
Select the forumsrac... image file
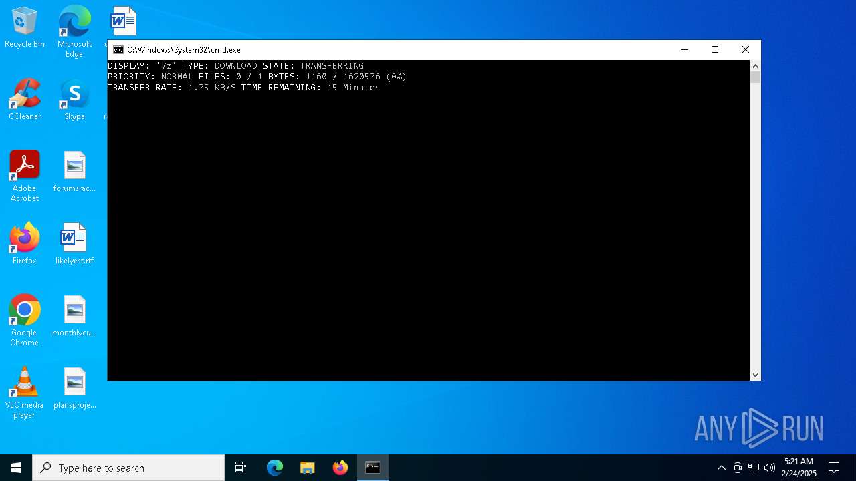coord(74,172)
